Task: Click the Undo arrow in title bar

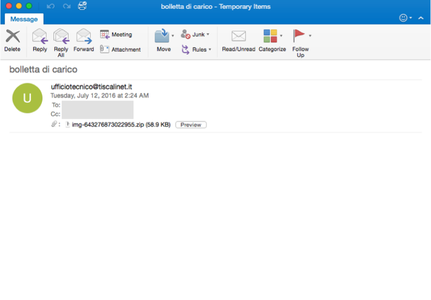Action: 50,6
